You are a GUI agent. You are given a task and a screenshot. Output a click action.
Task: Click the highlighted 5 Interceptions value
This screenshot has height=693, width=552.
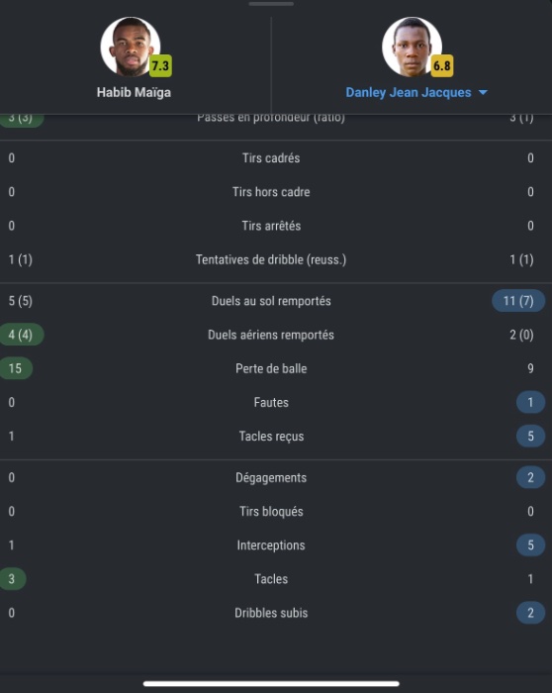(531, 544)
